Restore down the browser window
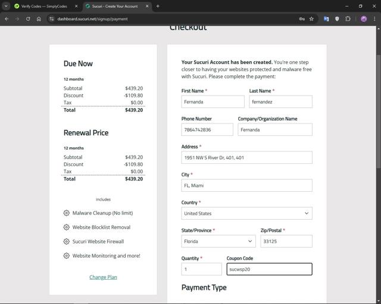381x304 pixels. 360,7
